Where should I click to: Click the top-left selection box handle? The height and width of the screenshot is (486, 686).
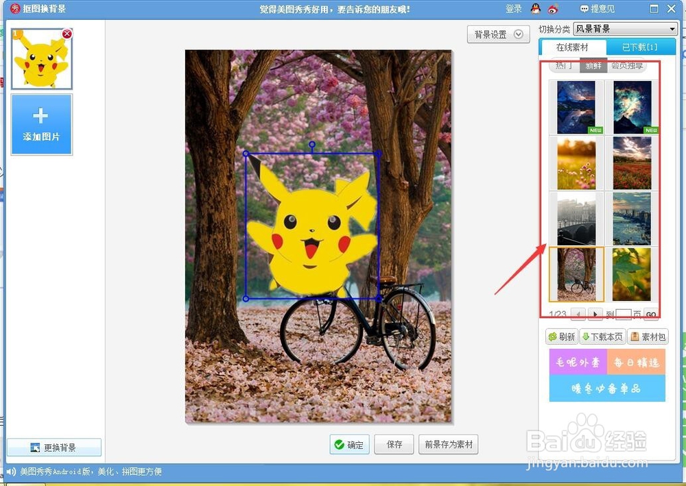(246, 154)
